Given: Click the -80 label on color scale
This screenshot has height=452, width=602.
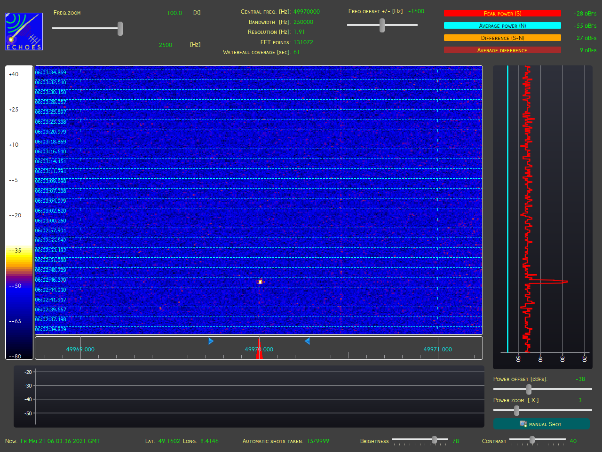Looking at the screenshot, I should (15, 357).
